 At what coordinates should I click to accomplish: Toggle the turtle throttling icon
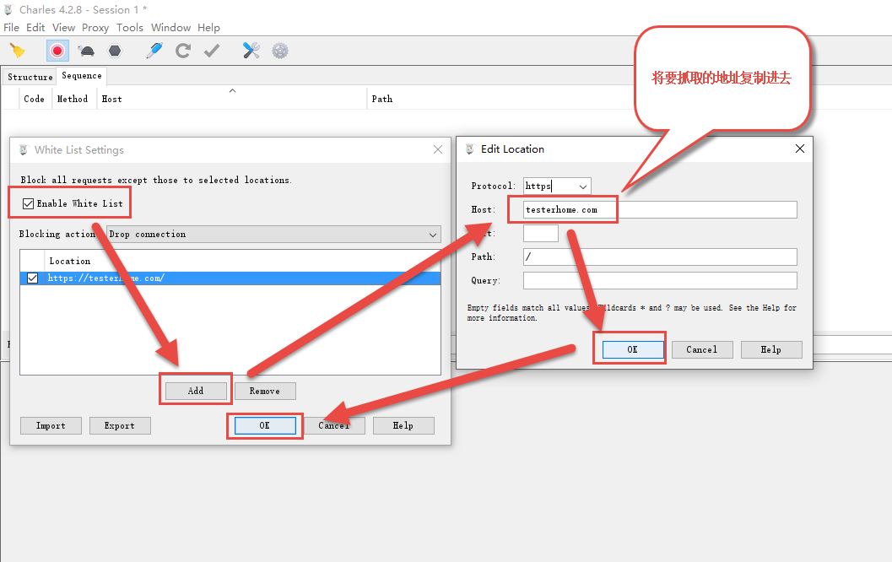pos(86,51)
